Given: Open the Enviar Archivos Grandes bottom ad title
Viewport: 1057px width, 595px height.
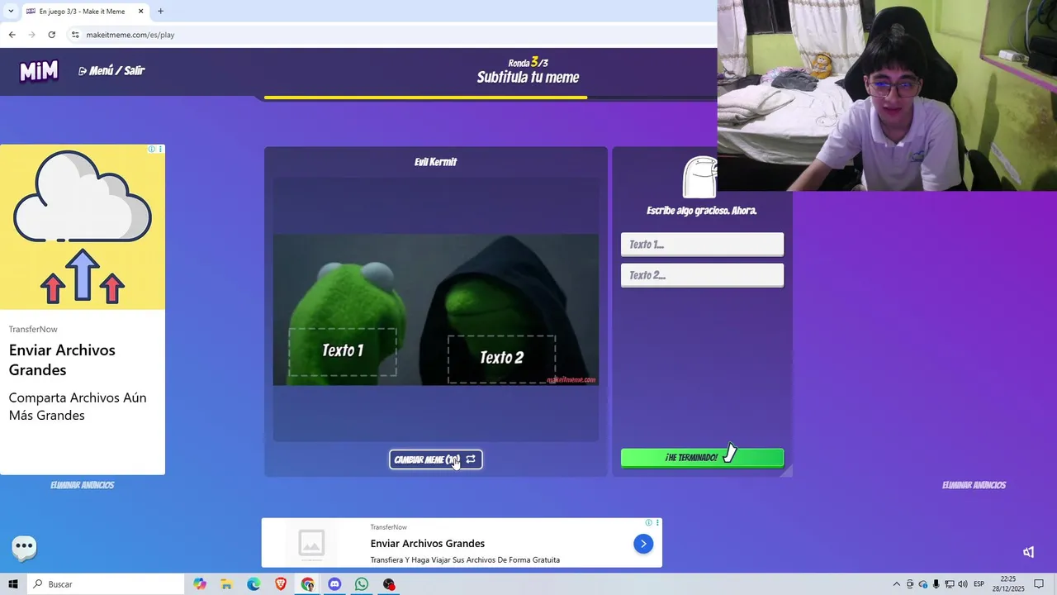Looking at the screenshot, I should [x=428, y=543].
